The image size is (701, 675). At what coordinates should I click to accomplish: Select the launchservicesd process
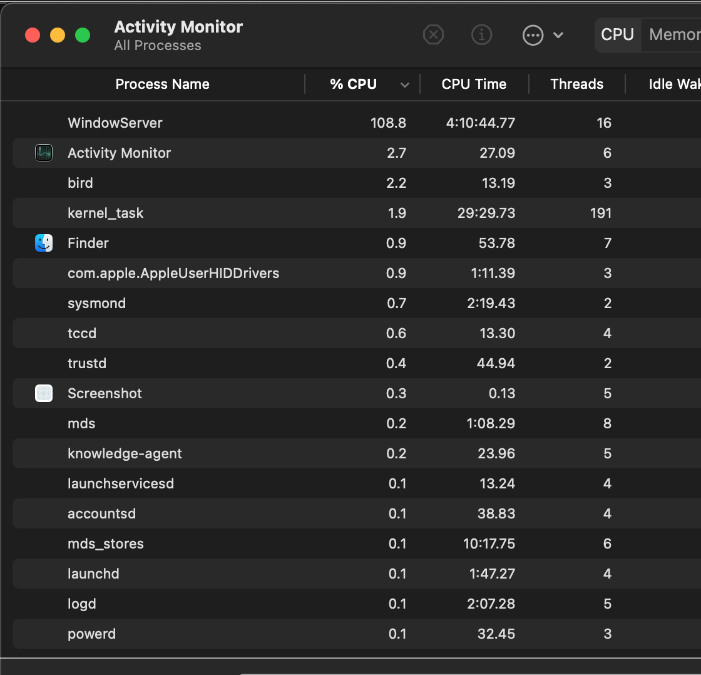click(x=121, y=483)
